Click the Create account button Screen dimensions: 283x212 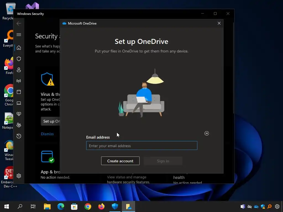coord(120,161)
